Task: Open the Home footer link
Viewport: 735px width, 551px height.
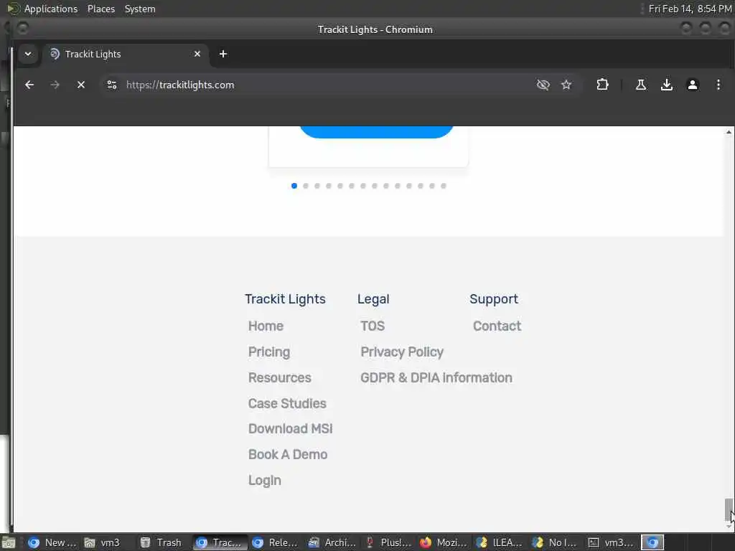Action: (x=266, y=326)
